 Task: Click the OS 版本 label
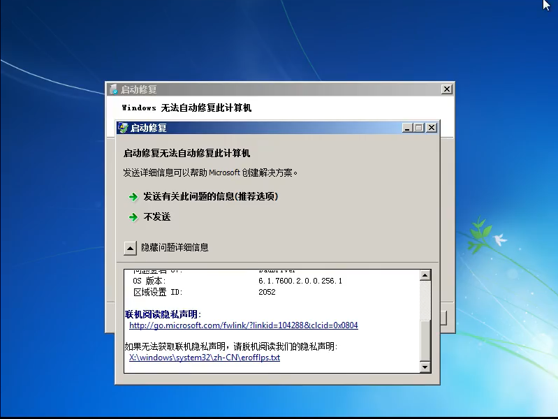pos(149,281)
